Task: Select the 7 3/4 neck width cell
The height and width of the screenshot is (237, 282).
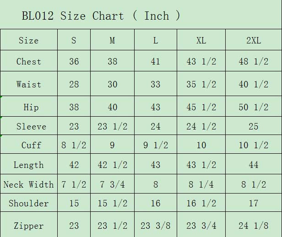Action: click(x=113, y=184)
